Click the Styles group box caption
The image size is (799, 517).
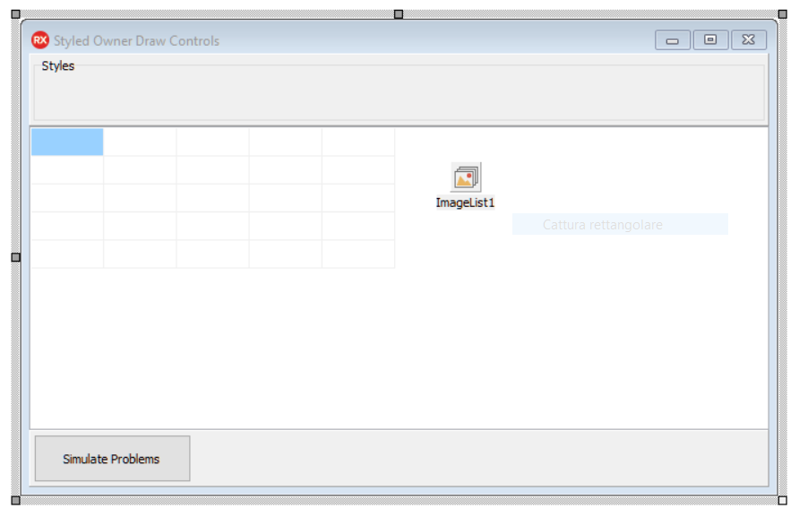click(x=58, y=66)
